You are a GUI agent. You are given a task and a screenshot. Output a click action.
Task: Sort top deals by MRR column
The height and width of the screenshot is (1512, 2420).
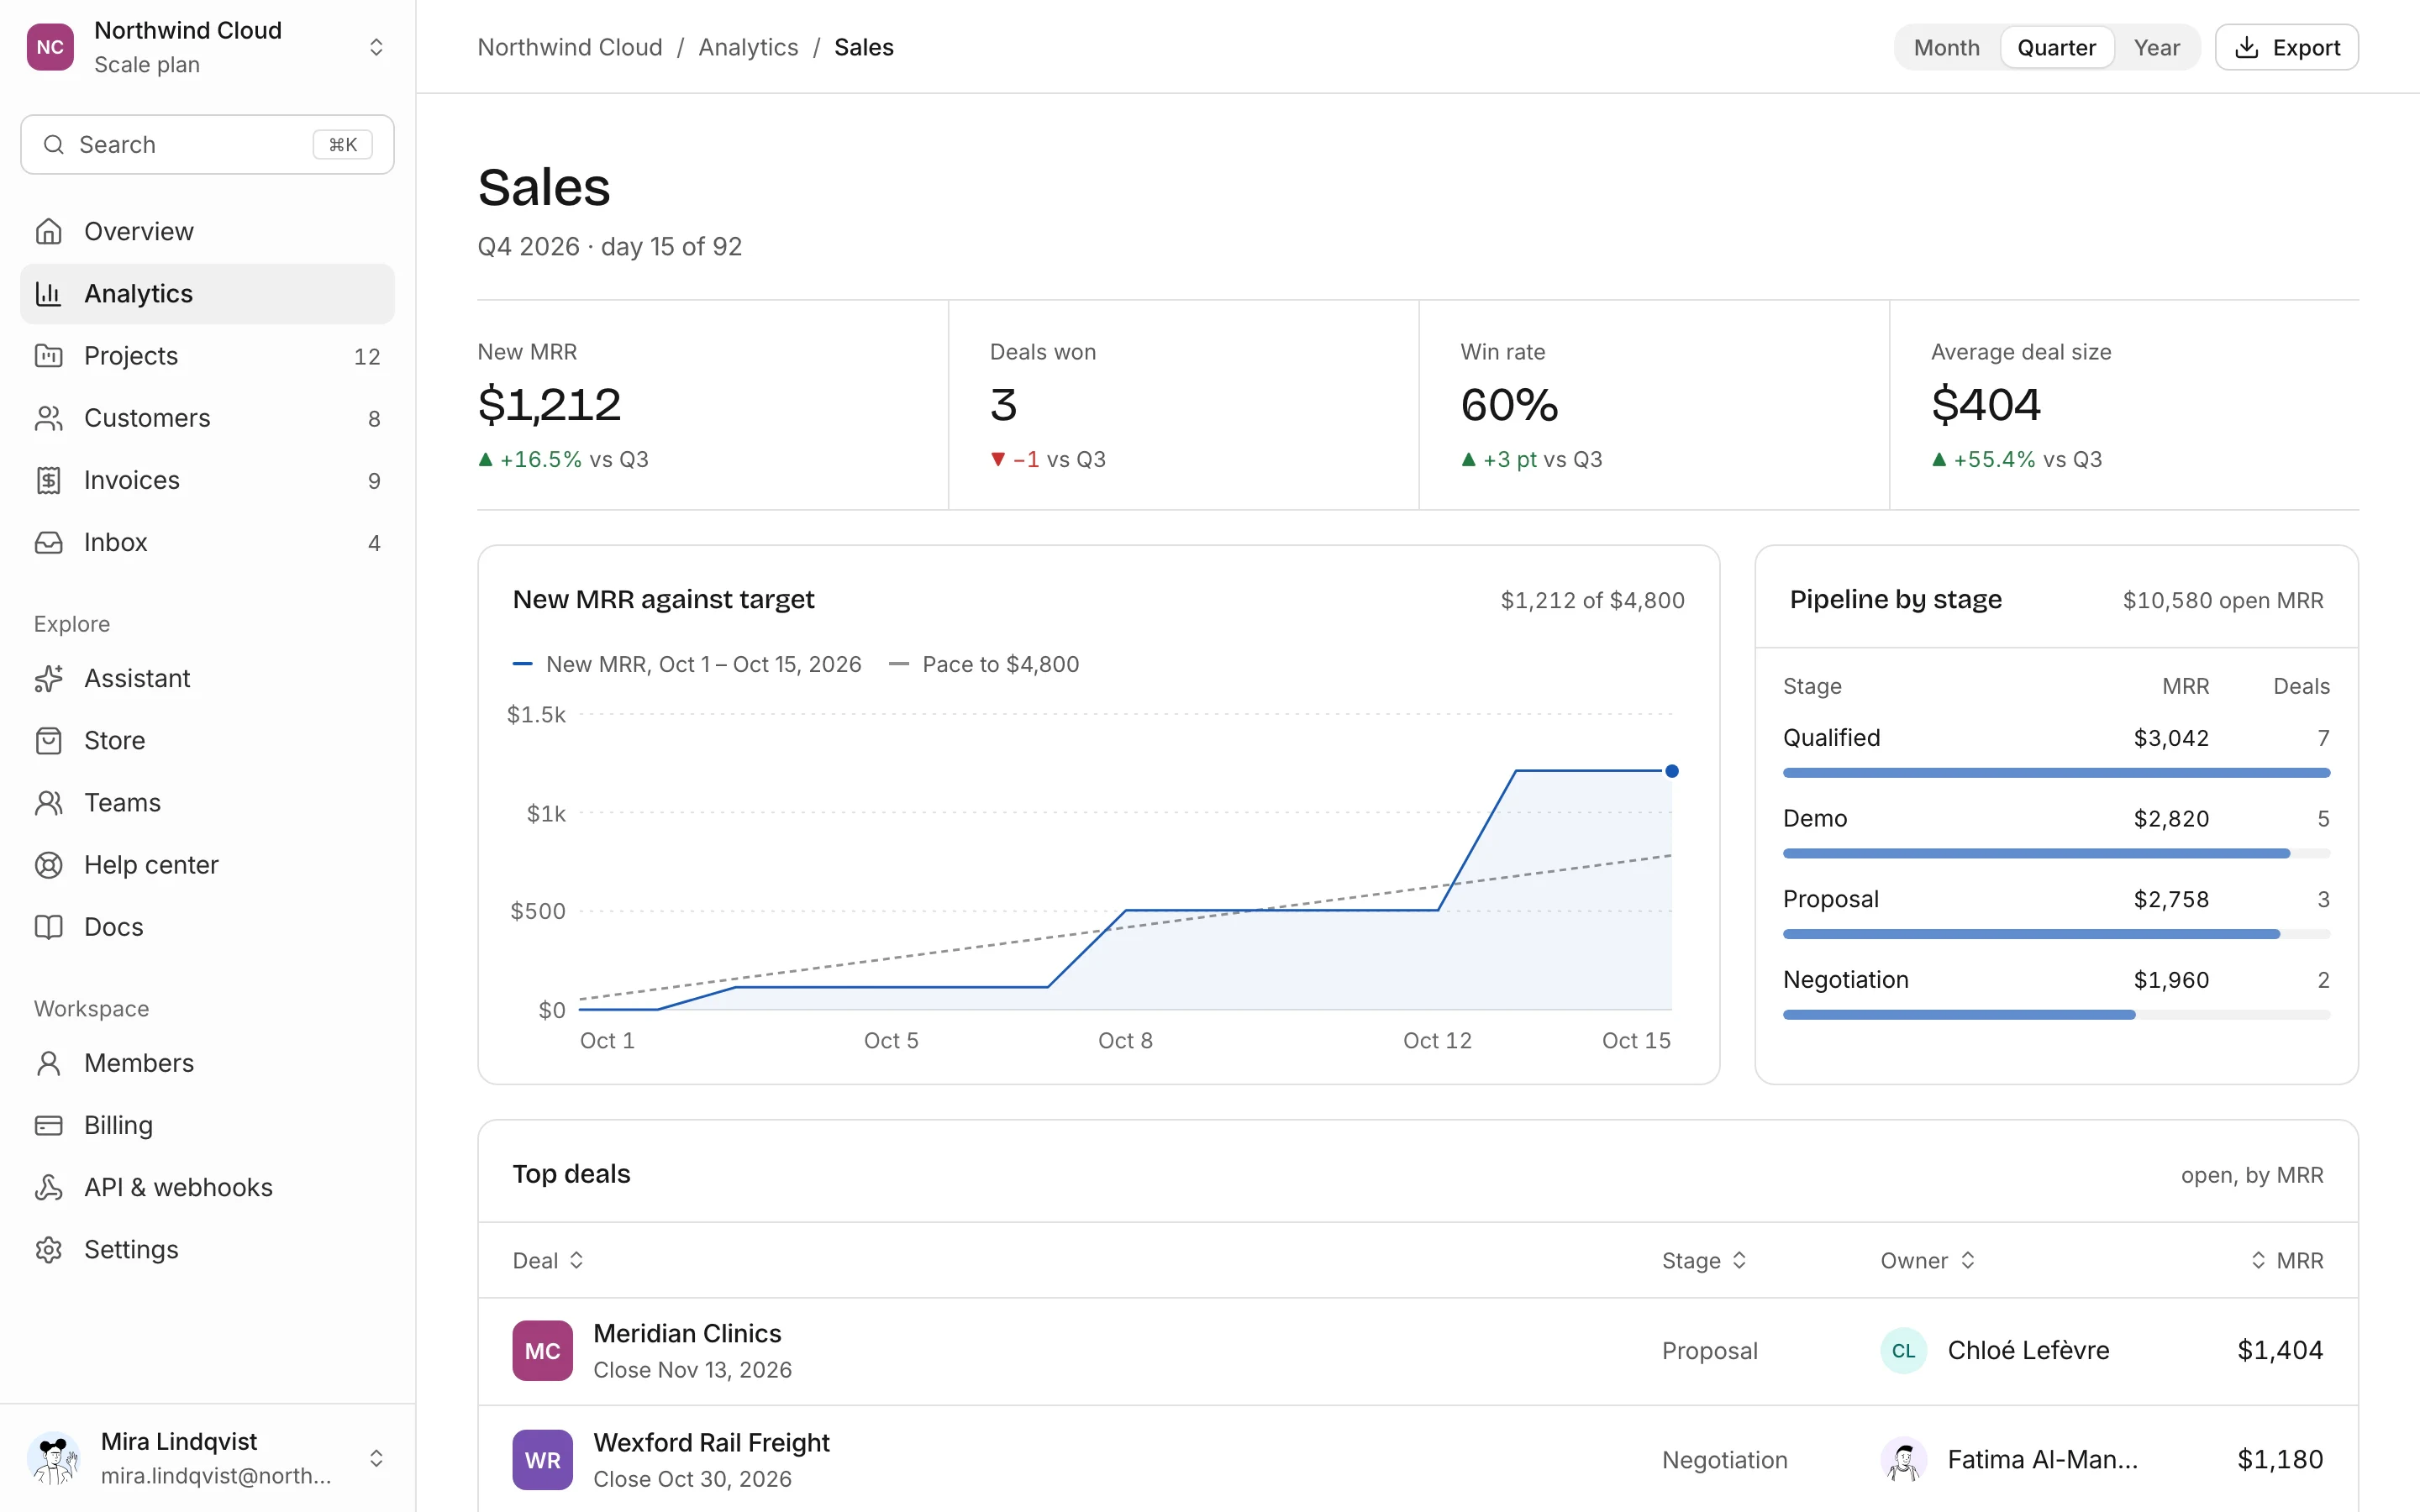coord(2287,1260)
